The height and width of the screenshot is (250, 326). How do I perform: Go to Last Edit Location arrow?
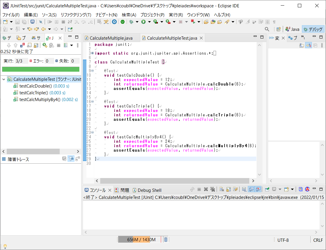(30, 29)
